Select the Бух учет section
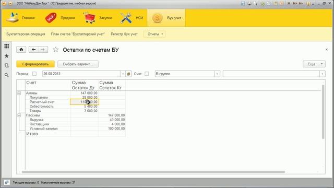Viewport: 334px width, 188px height. click(x=166, y=18)
